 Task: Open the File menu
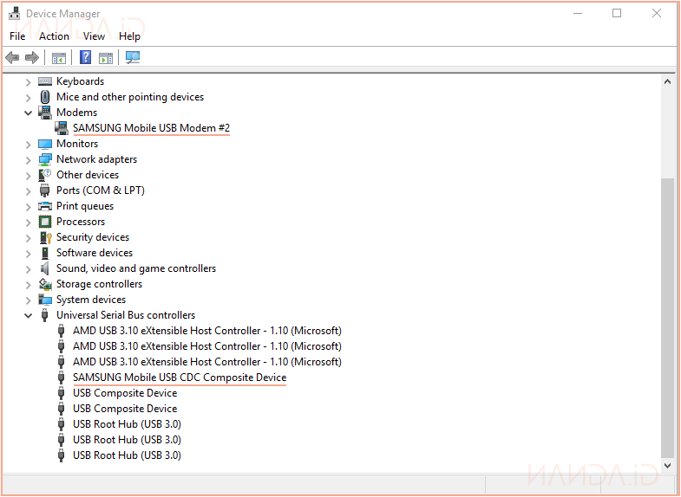[17, 36]
